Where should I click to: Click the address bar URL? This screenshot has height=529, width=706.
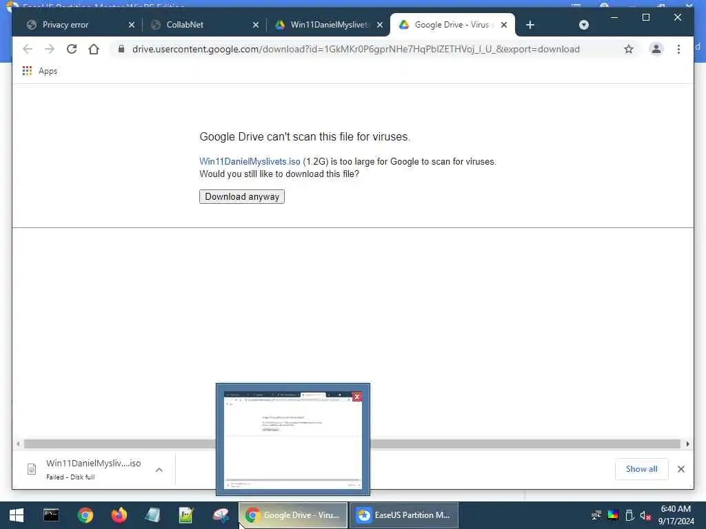tap(356, 49)
